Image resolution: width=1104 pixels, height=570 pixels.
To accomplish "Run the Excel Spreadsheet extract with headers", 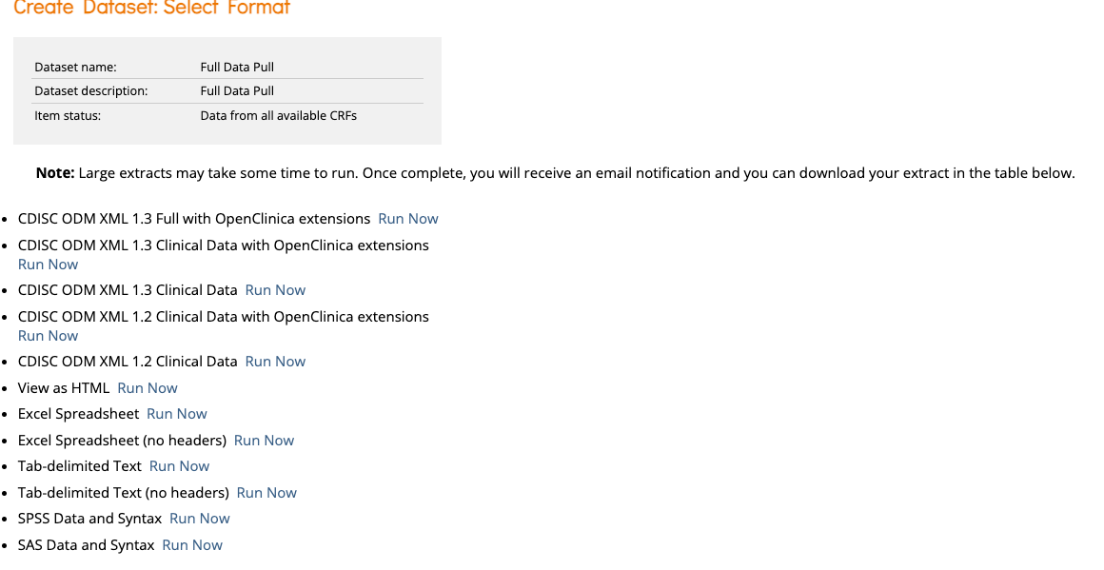I will 176,414.
